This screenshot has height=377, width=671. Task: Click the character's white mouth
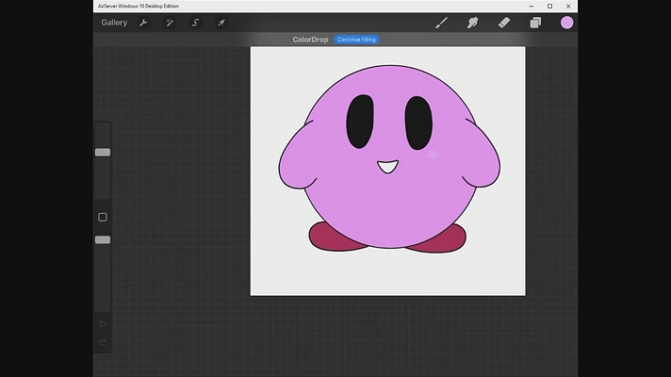point(387,167)
